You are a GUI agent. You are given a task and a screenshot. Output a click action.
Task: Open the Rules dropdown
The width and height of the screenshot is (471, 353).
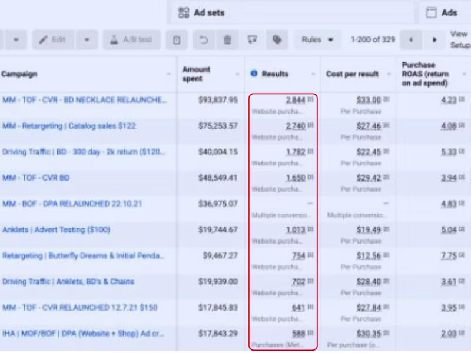click(317, 39)
